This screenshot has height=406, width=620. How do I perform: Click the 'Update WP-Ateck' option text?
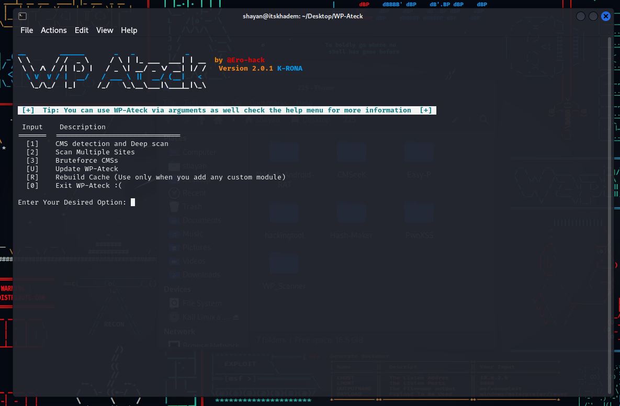tap(87, 169)
